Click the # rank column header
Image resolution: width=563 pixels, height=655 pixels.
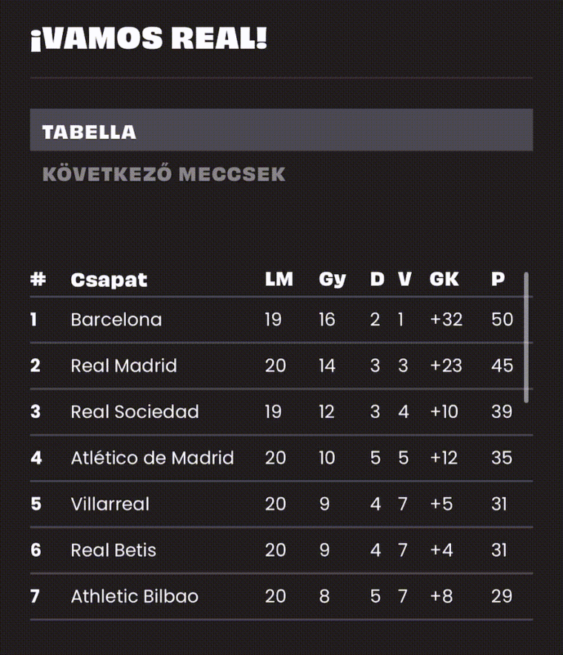point(38,279)
